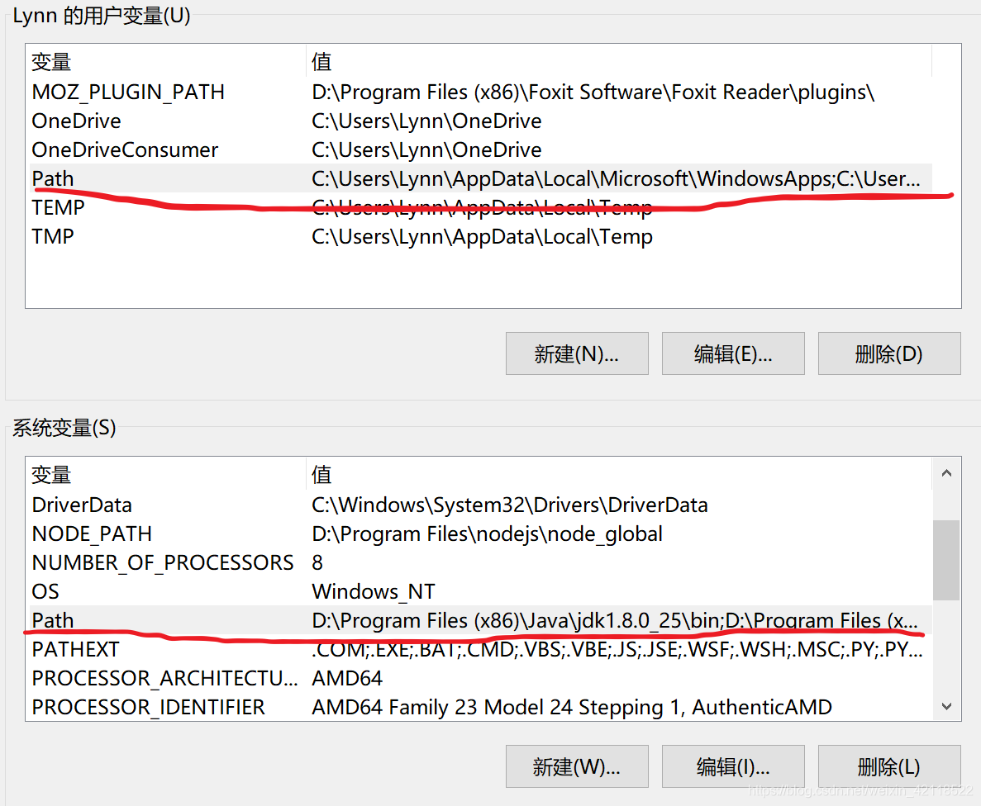This screenshot has height=806, width=981.
Task: Select the MOZ_PLUGIN_PATH user variable row
Action: [480, 92]
